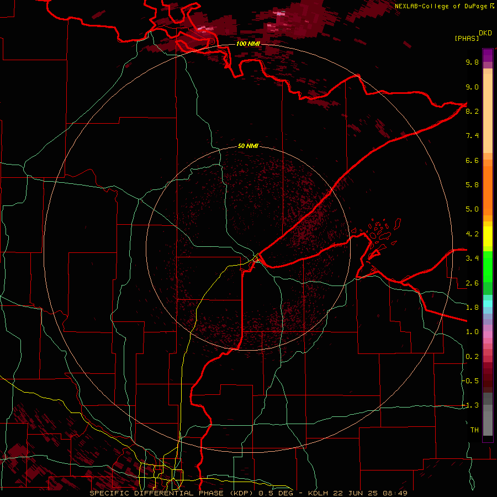Select the 9.8 value on the color scale
497x497 pixels.
click(472, 62)
